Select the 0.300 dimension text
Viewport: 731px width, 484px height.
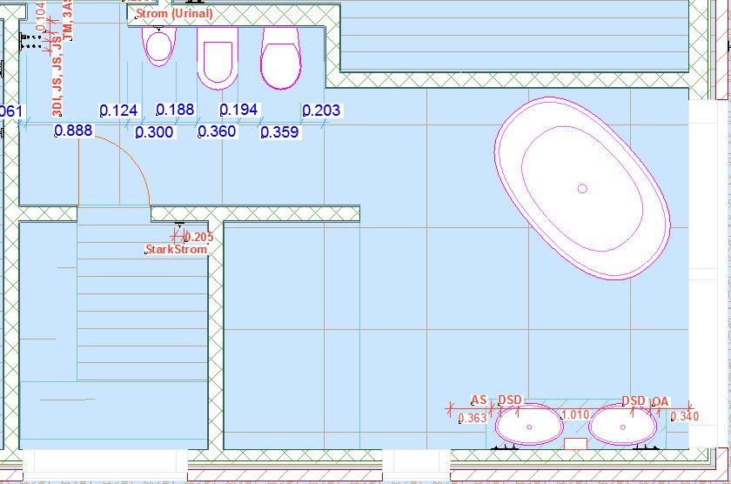click(x=154, y=132)
